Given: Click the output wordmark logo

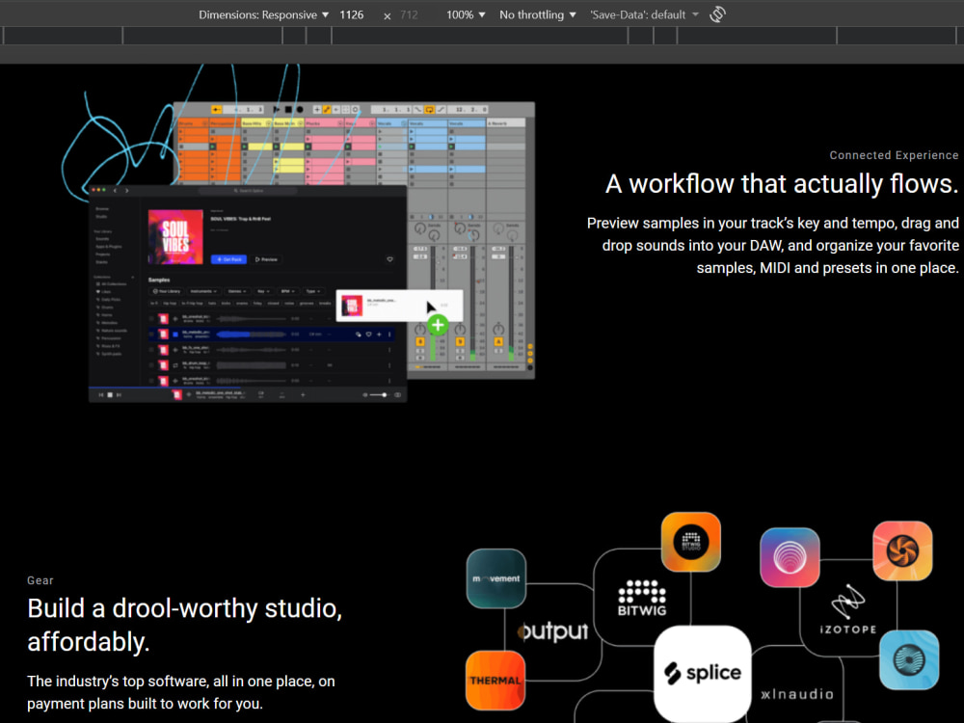Looking at the screenshot, I should coord(552,630).
